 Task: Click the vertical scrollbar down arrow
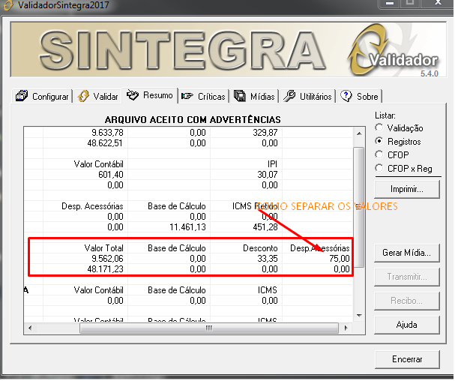(x=359, y=316)
